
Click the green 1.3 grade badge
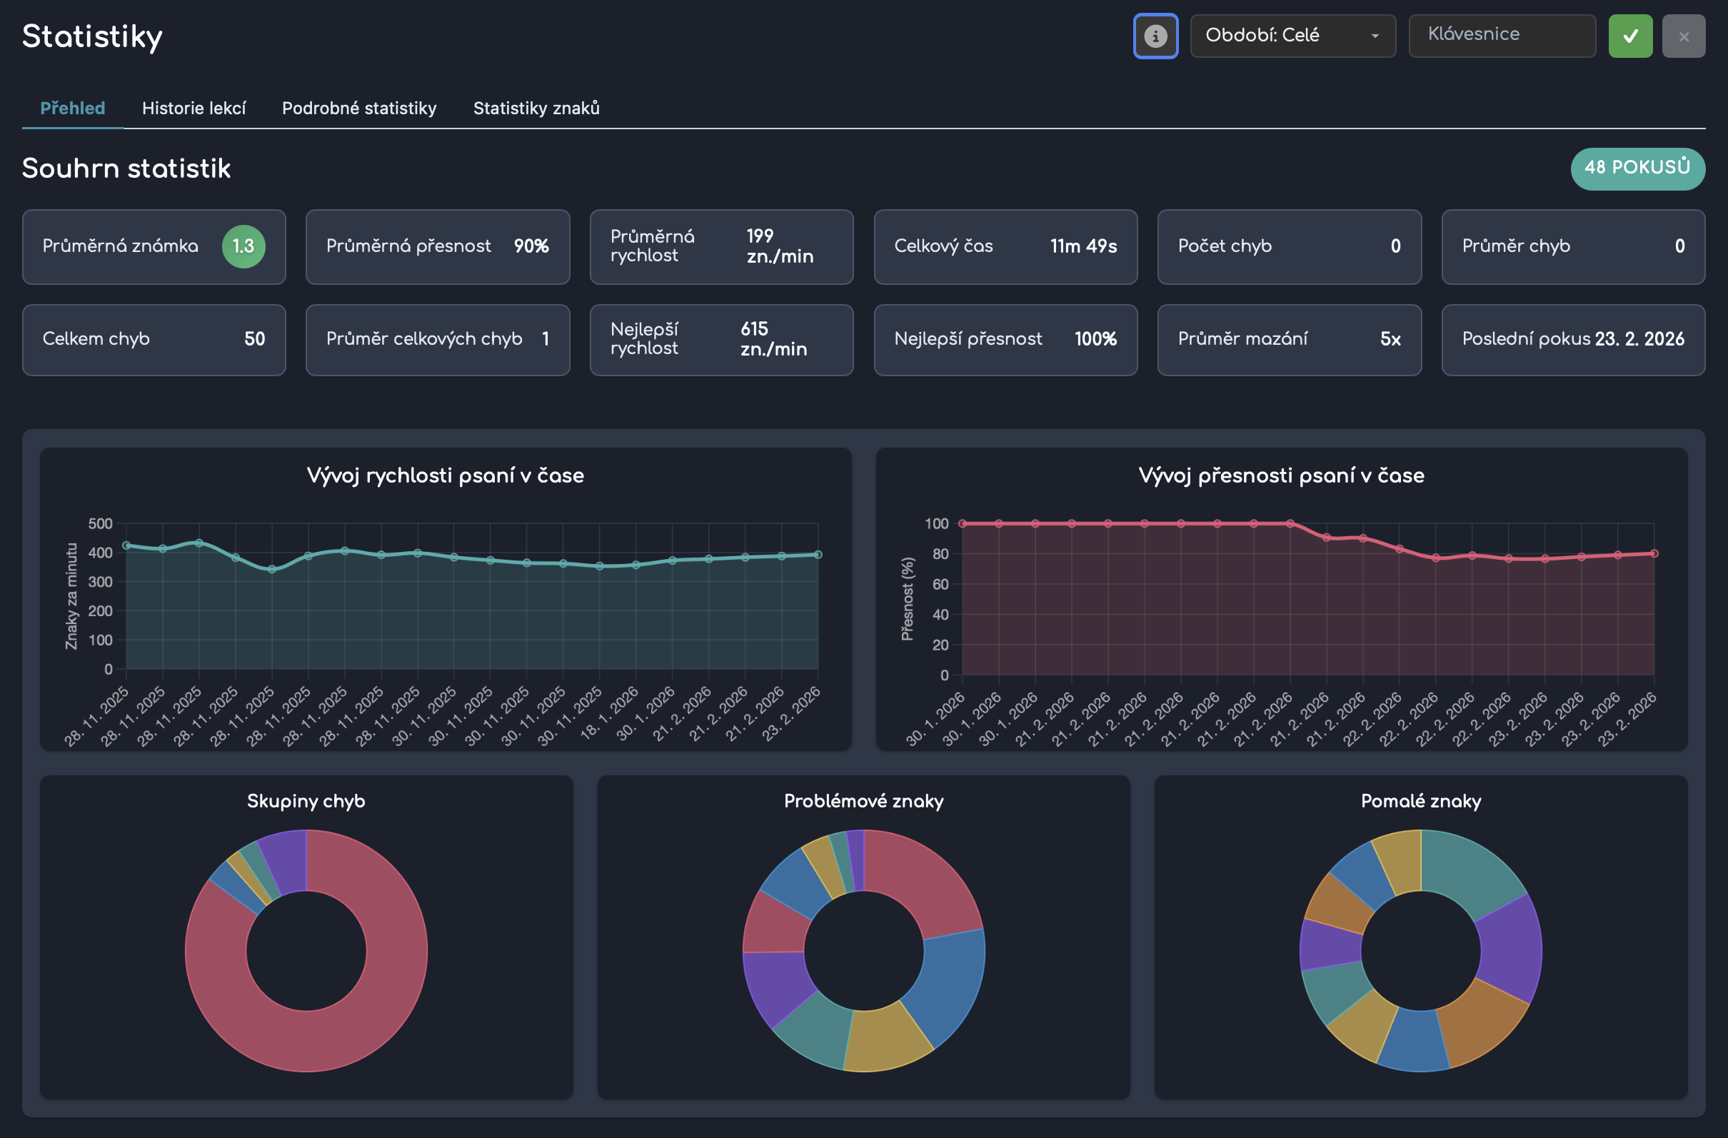(x=243, y=246)
